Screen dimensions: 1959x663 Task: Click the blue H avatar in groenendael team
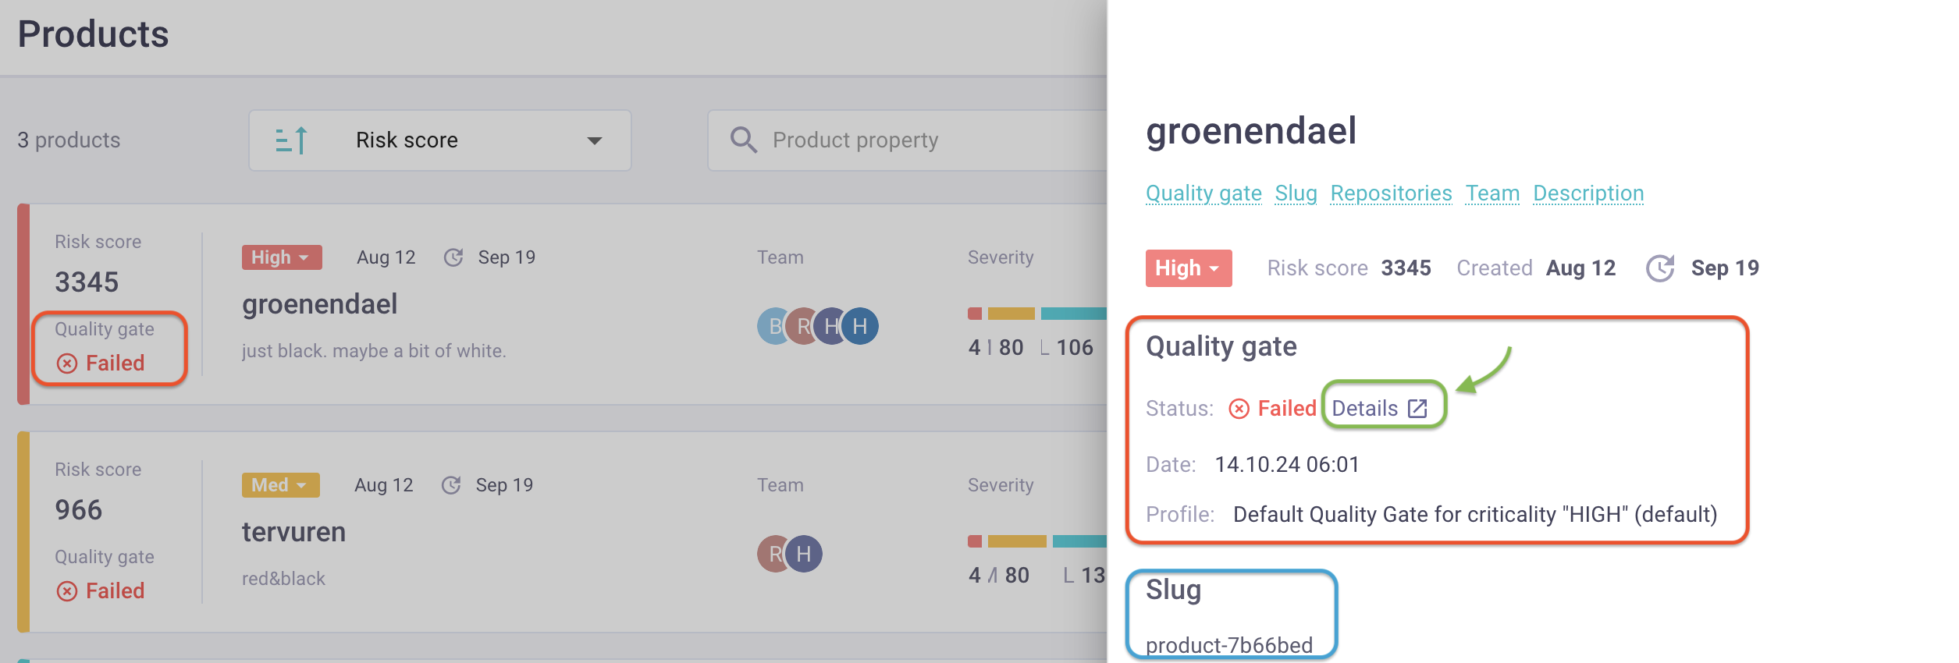pyautogui.click(x=860, y=326)
